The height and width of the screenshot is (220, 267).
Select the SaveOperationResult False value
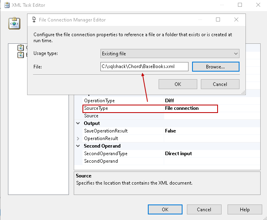click(171, 131)
